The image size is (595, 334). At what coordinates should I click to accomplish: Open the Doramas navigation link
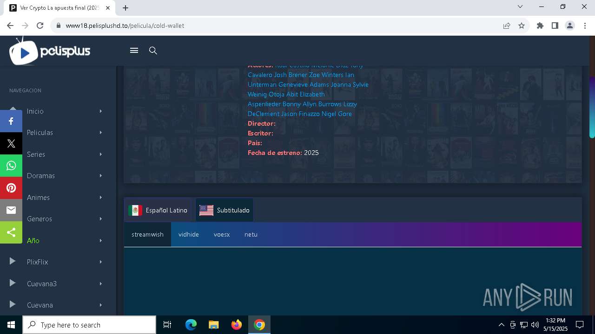click(41, 176)
